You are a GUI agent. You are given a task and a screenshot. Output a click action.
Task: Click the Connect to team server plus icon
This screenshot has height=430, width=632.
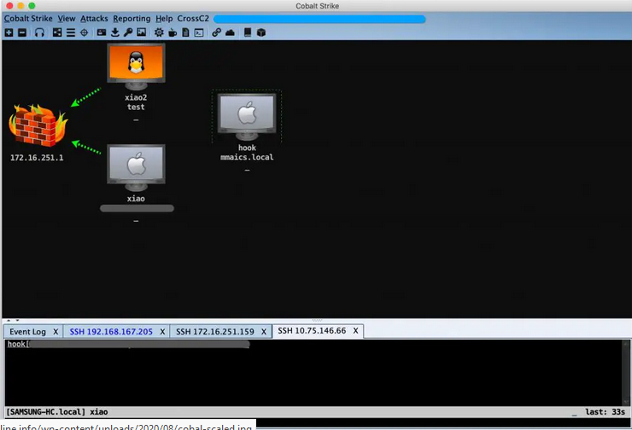point(9,32)
